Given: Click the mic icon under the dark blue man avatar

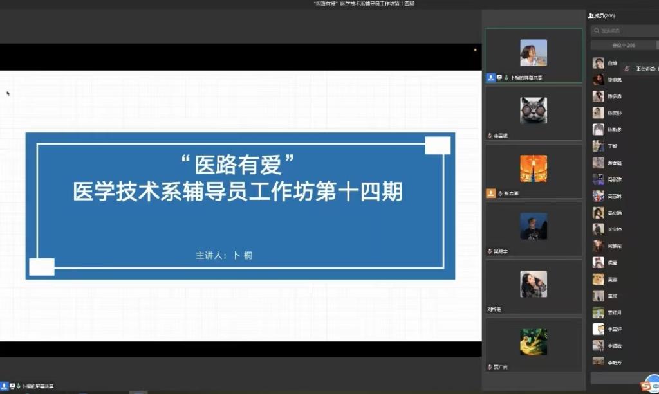Looking at the screenshot, I should click(x=490, y=251).
